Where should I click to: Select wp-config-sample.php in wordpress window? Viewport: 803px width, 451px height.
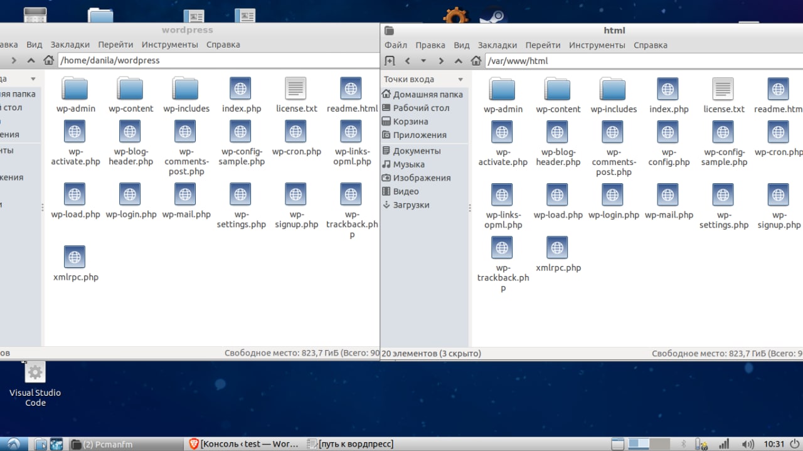click(x=241, y=143)
